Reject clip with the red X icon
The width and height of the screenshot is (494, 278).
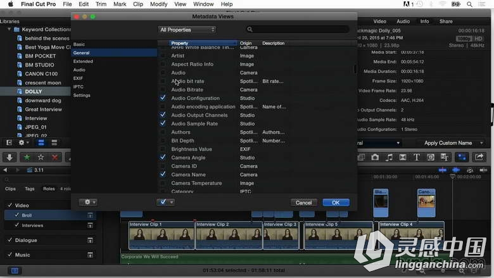coord(54,157)
